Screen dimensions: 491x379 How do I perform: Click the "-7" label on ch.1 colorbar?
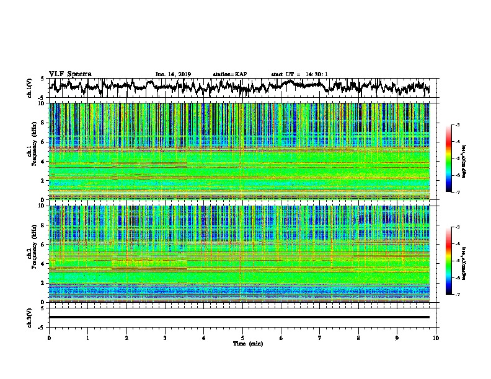458,192
